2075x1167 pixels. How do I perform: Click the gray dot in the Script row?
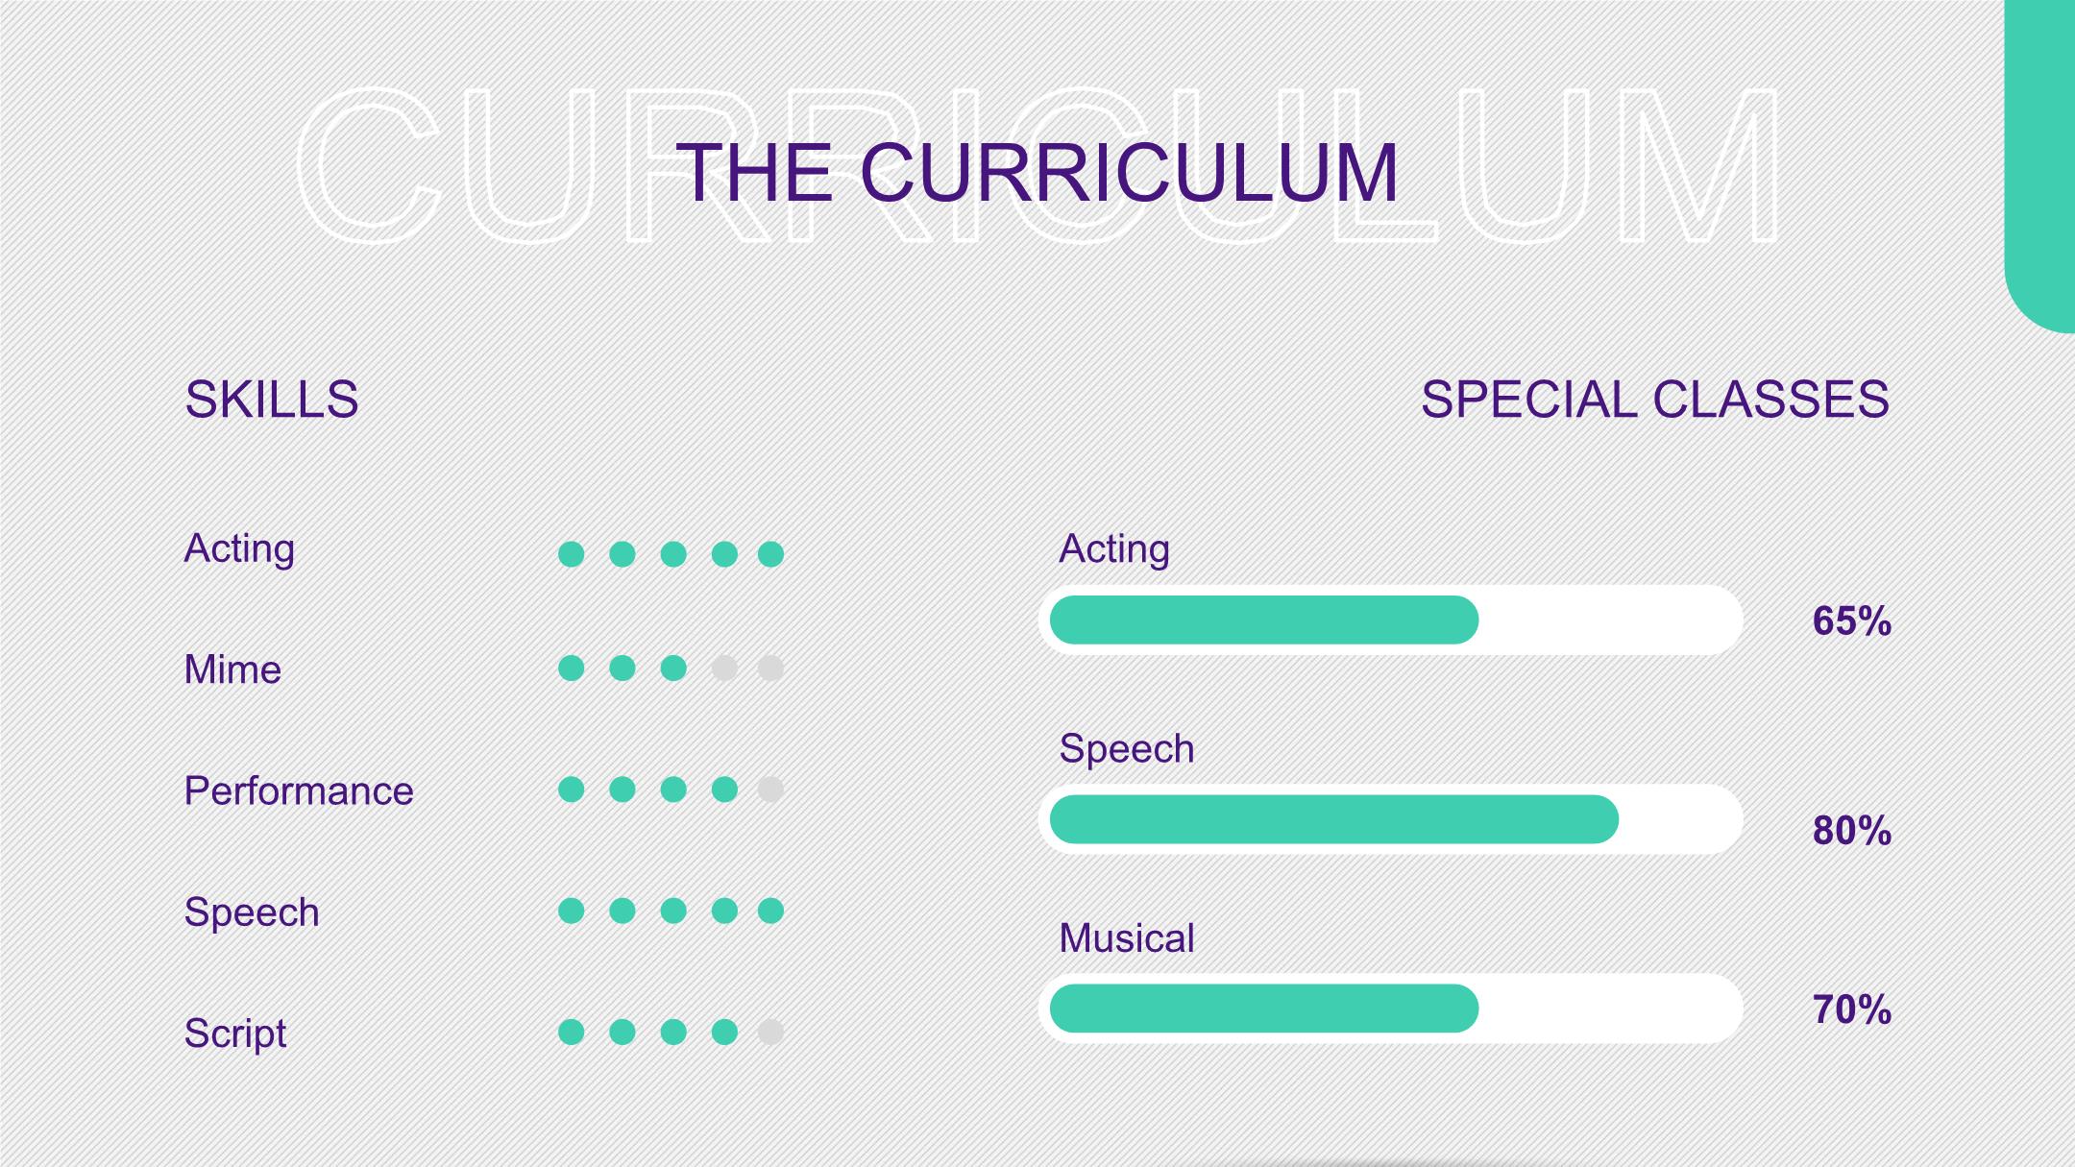point(770,1033)
